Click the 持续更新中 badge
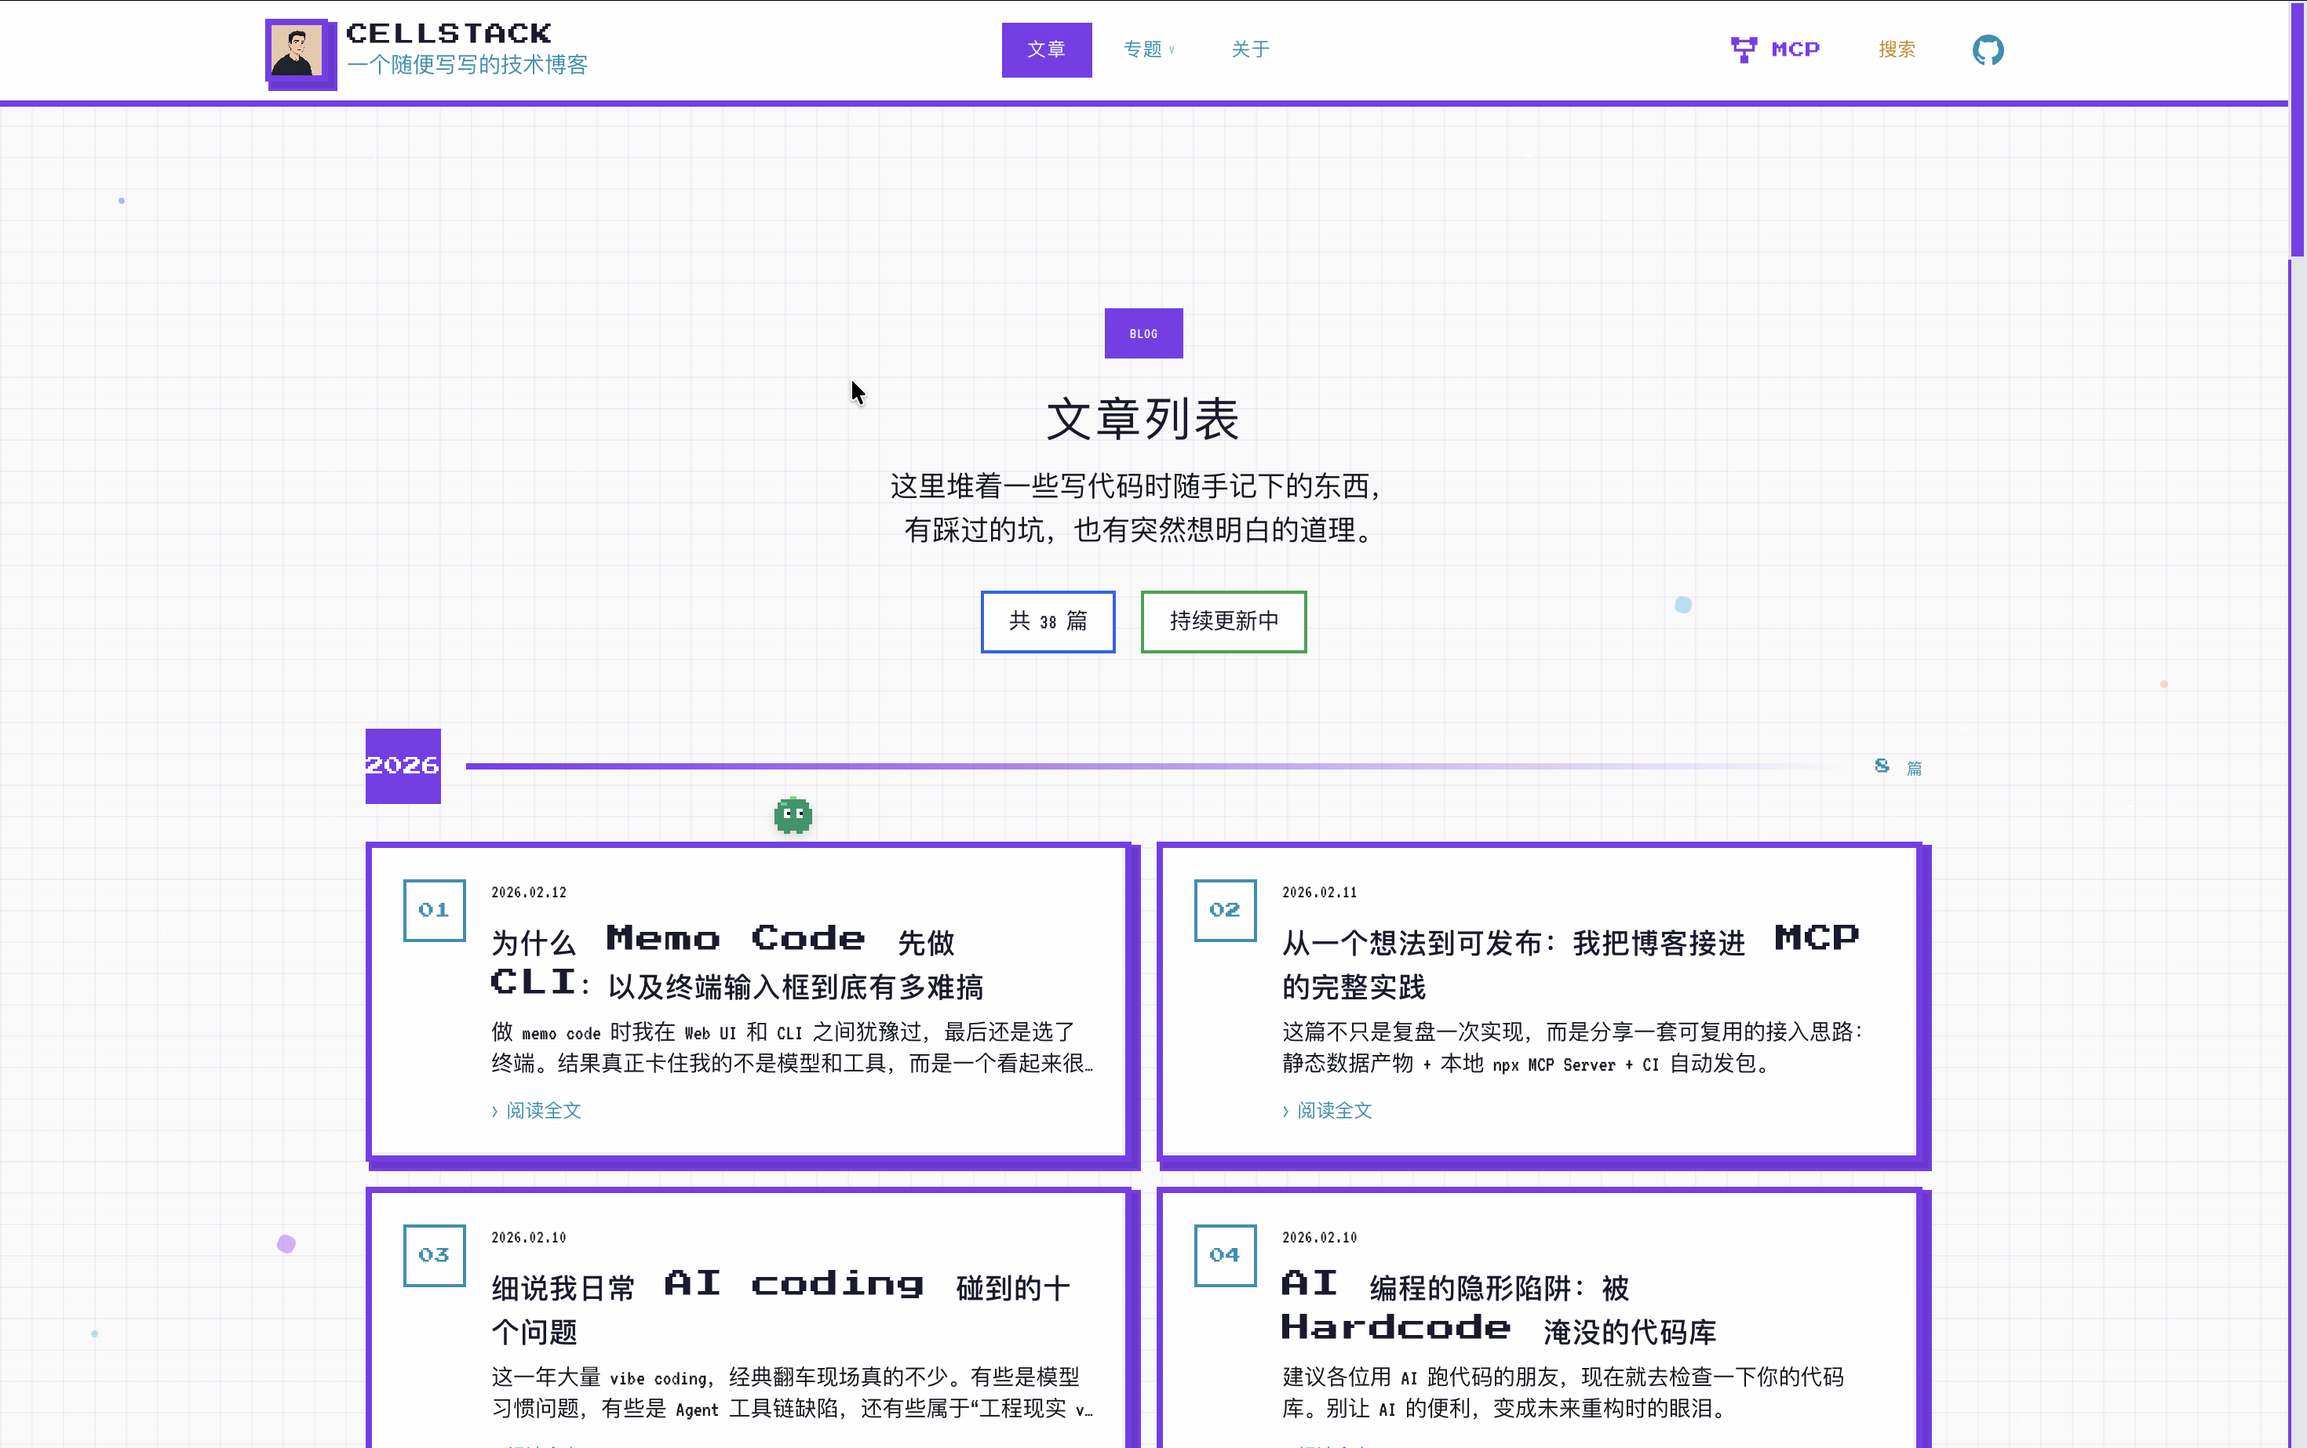The height and width of the screenshot is (1448, 2307). pyautogui.click(x=1223, y=621)
